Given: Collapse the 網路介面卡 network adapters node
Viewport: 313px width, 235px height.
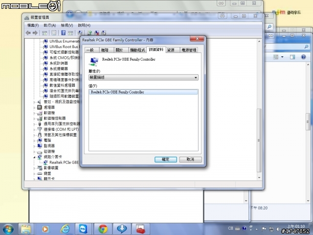Looking at the screenshot, I should pos(34,157).
